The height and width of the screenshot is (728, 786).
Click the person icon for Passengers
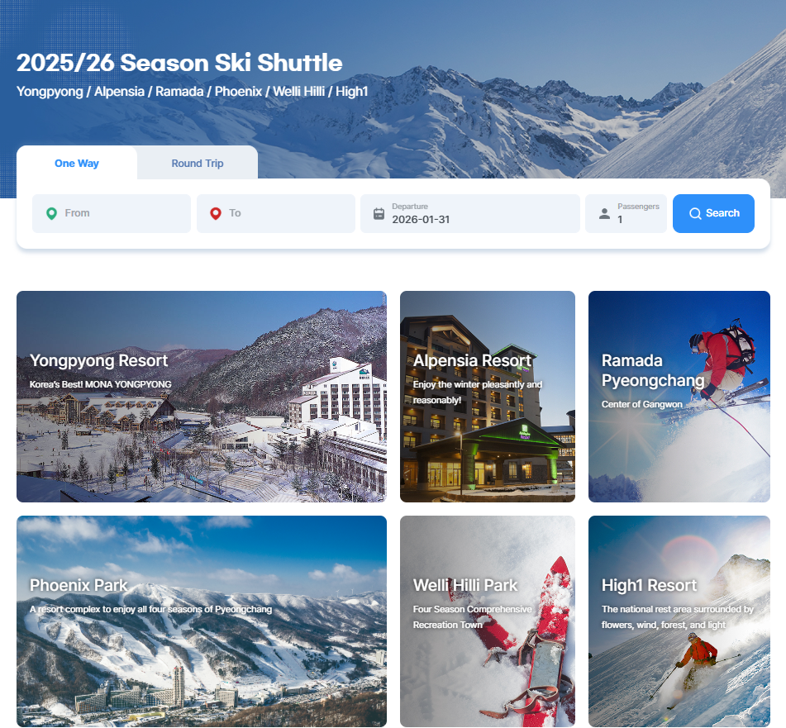pos(604,214)
